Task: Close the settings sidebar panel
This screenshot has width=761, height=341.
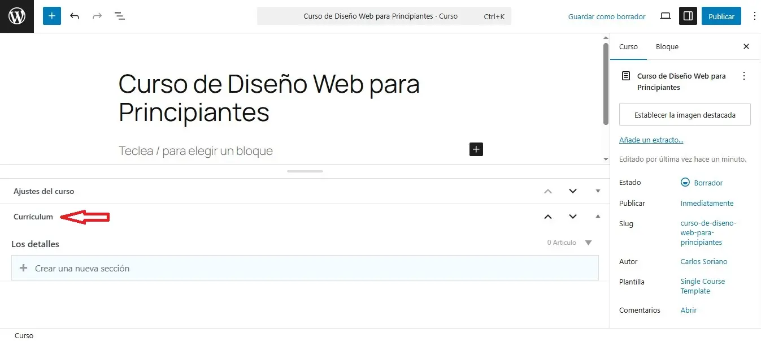Action: tap(746, 47)
